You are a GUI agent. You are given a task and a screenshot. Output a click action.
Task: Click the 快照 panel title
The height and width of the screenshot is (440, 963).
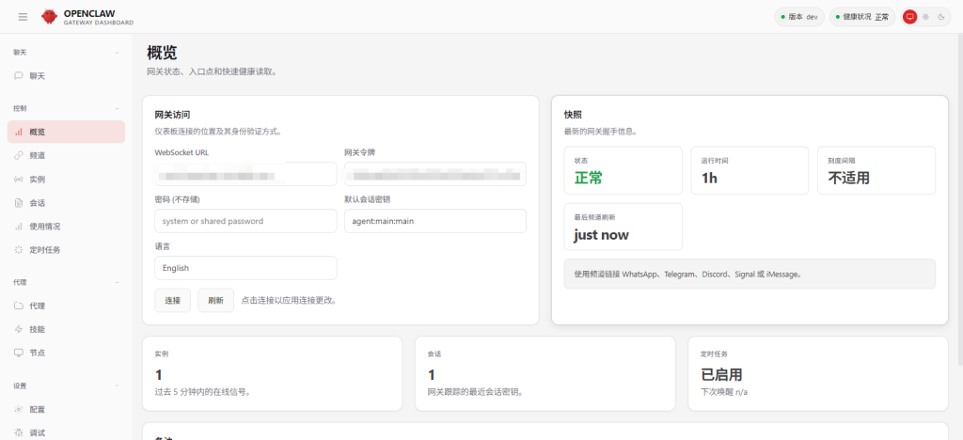(573, 115)
